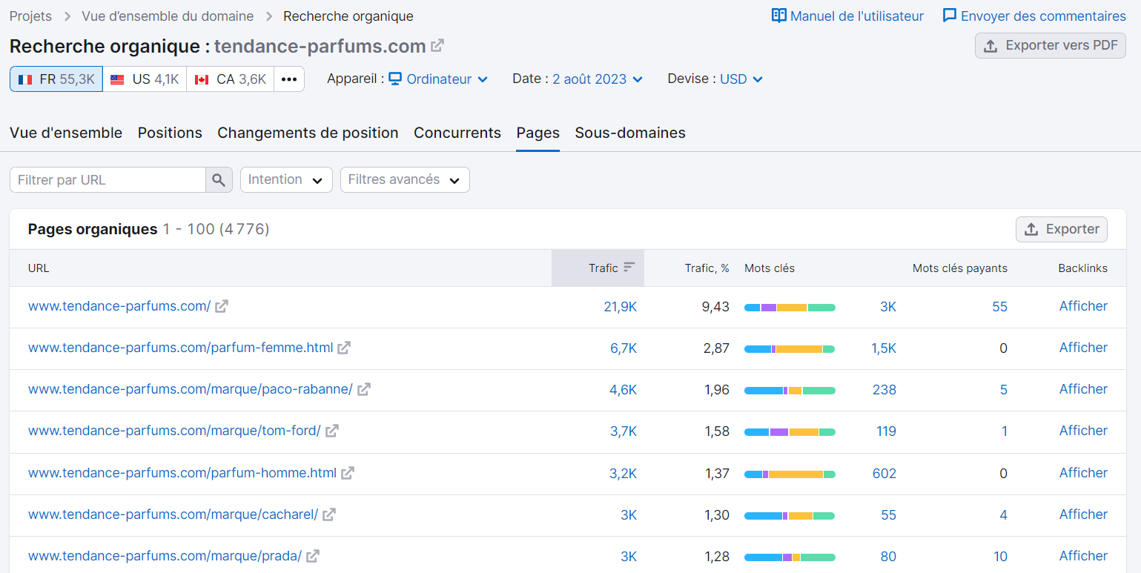
Task: Click the 602 keywords count
Action: click(x=884, y=473)
